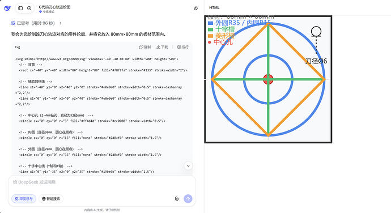Click the code comment about 内圆 直径30mm
Image resolution: width=391 pixels, height=213 pixels.
coord(50,132)
